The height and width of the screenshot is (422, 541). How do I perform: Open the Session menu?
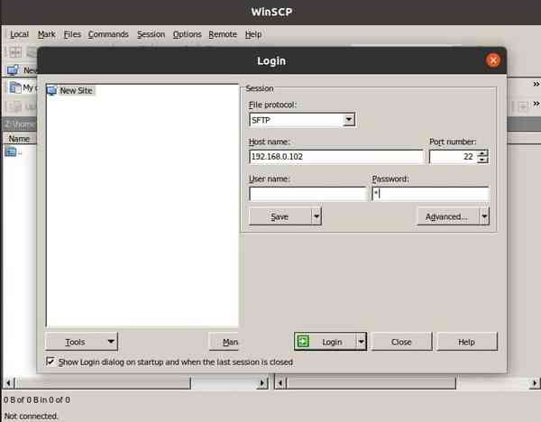tap(151, 34)
